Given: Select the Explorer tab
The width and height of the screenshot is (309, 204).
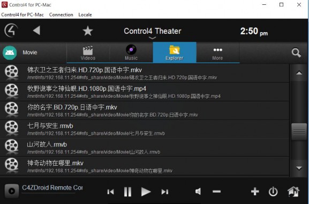Looking at the screenshot, I should (175, 52).
